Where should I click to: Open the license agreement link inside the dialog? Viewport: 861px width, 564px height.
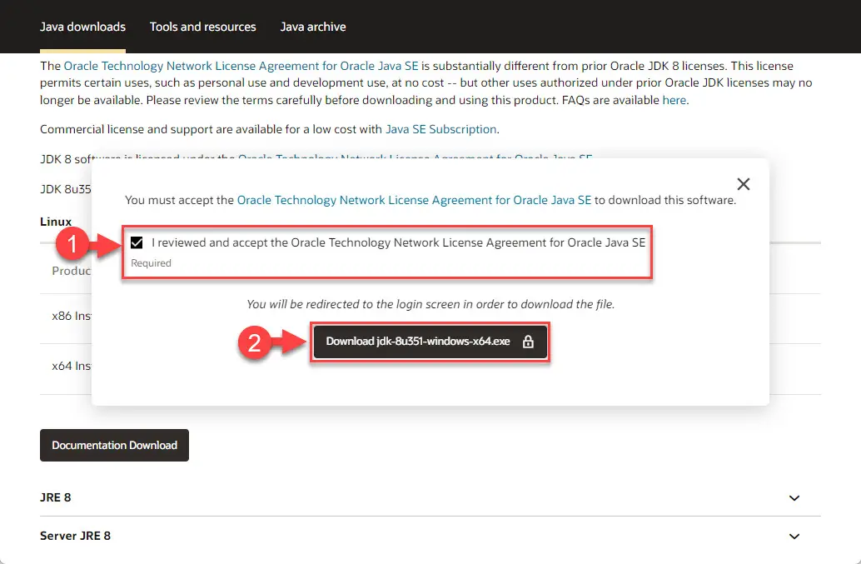coord(414,201)
